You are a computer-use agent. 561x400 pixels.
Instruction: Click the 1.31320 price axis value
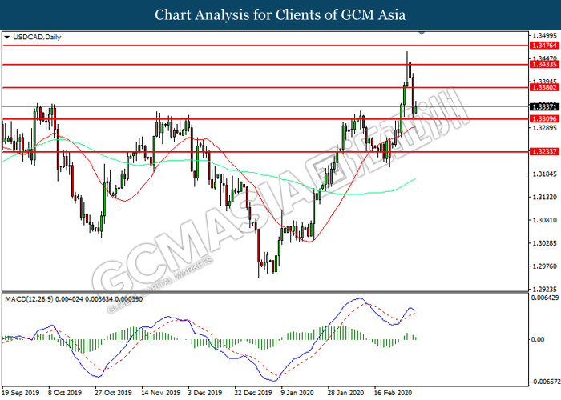(x=544, y=197)
